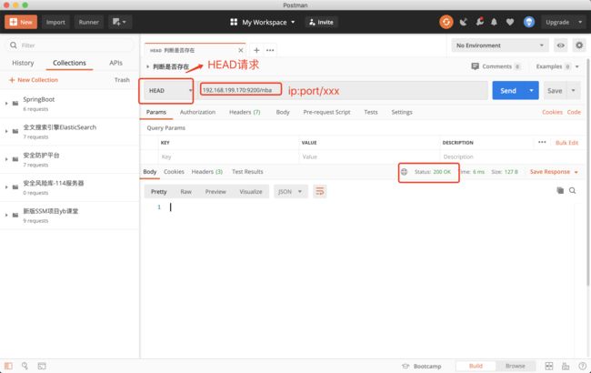This screenshot has width=591, height=373.
Task: Open the Send button dropdown arrow
Action: 532,90
